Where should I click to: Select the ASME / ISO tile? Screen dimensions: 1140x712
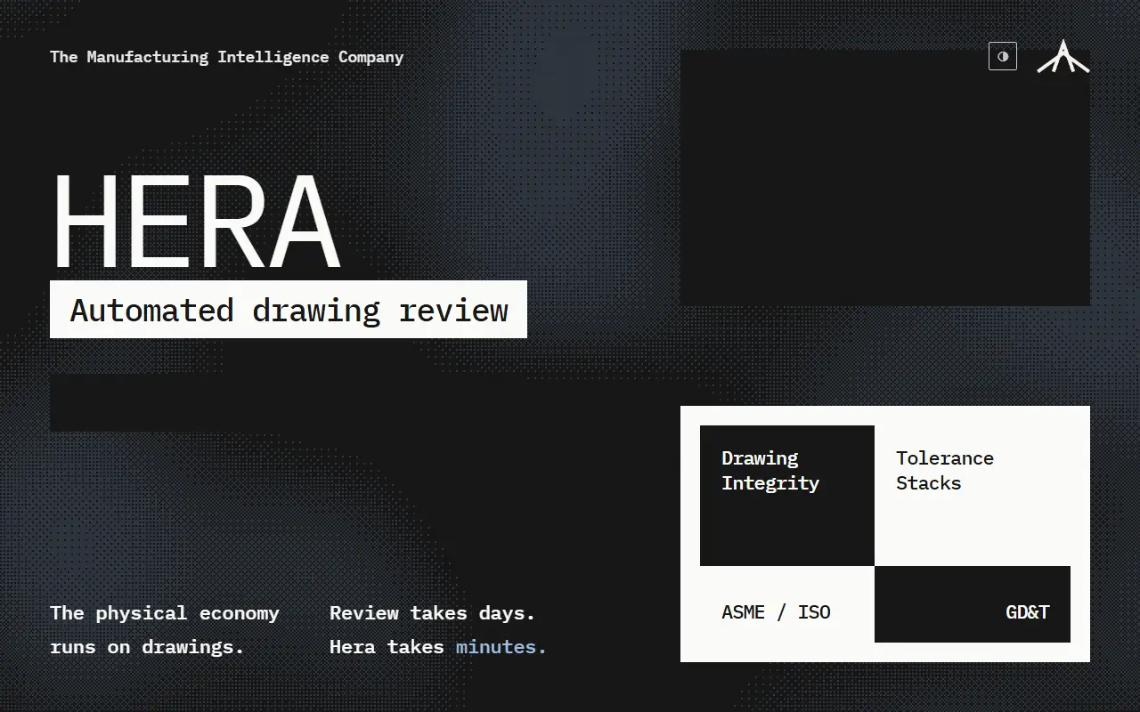tap(787, 604)
